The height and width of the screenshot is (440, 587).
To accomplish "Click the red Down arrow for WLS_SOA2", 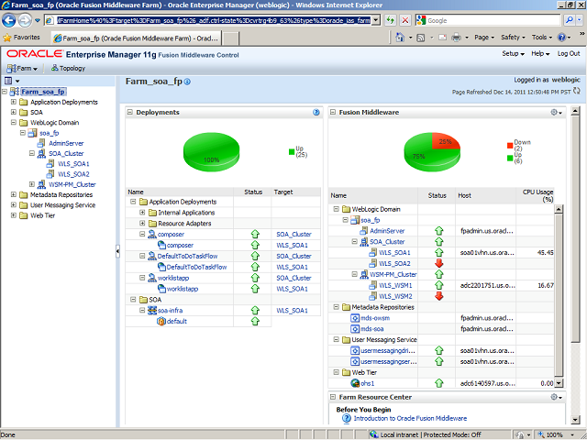I will tap(437, 263).
